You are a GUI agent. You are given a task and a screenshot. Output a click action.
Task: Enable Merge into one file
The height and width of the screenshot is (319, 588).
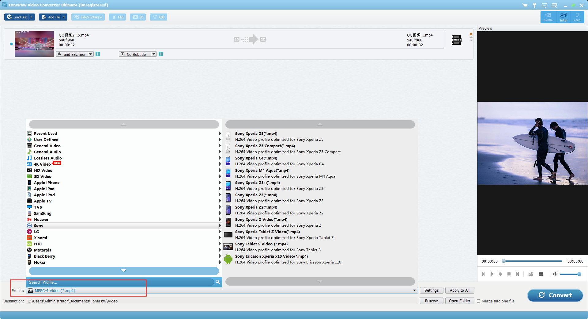click(x=479, y=301)
